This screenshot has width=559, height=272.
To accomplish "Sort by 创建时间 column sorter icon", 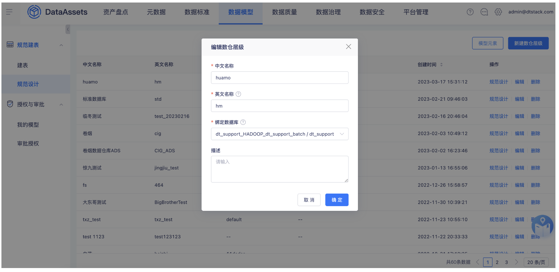I will [x=441, y=65].
